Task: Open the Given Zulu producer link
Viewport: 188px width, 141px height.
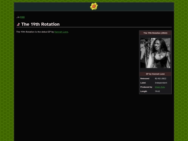Action: [160, 87]
